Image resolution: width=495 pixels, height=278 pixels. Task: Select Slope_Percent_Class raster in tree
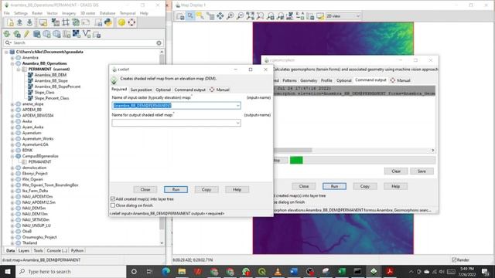point(52,98)
